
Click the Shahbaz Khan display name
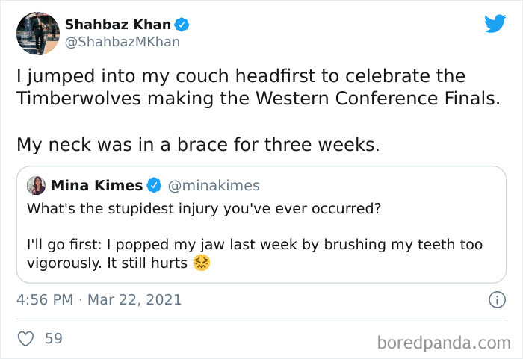(118, 24)
